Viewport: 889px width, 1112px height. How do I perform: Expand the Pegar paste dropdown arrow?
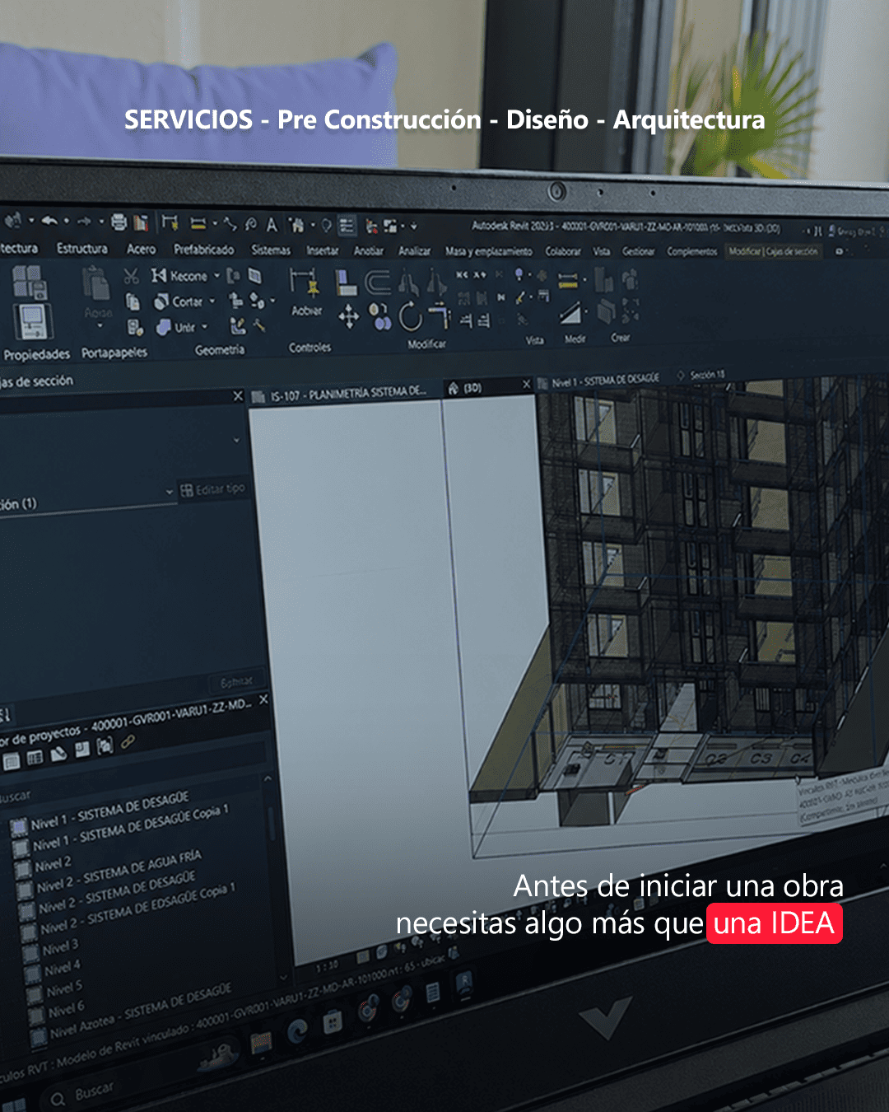click(100, 326)
